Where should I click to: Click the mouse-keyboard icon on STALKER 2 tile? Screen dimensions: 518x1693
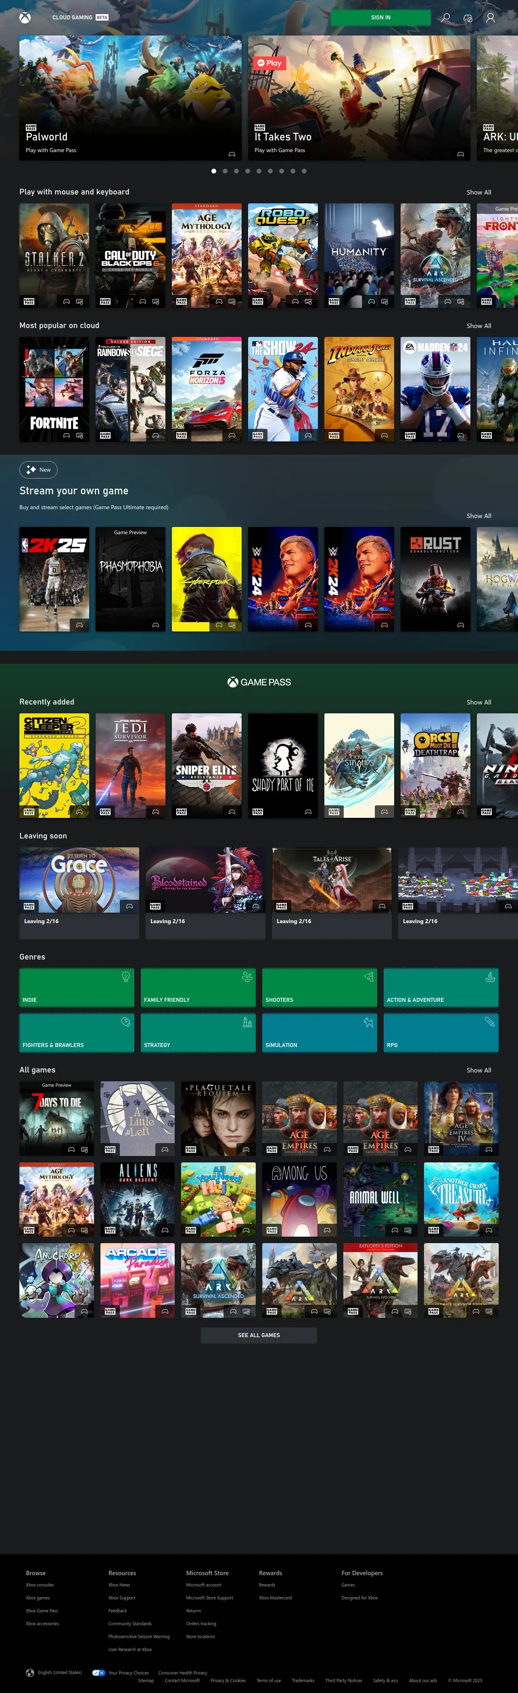pos(79,302)
